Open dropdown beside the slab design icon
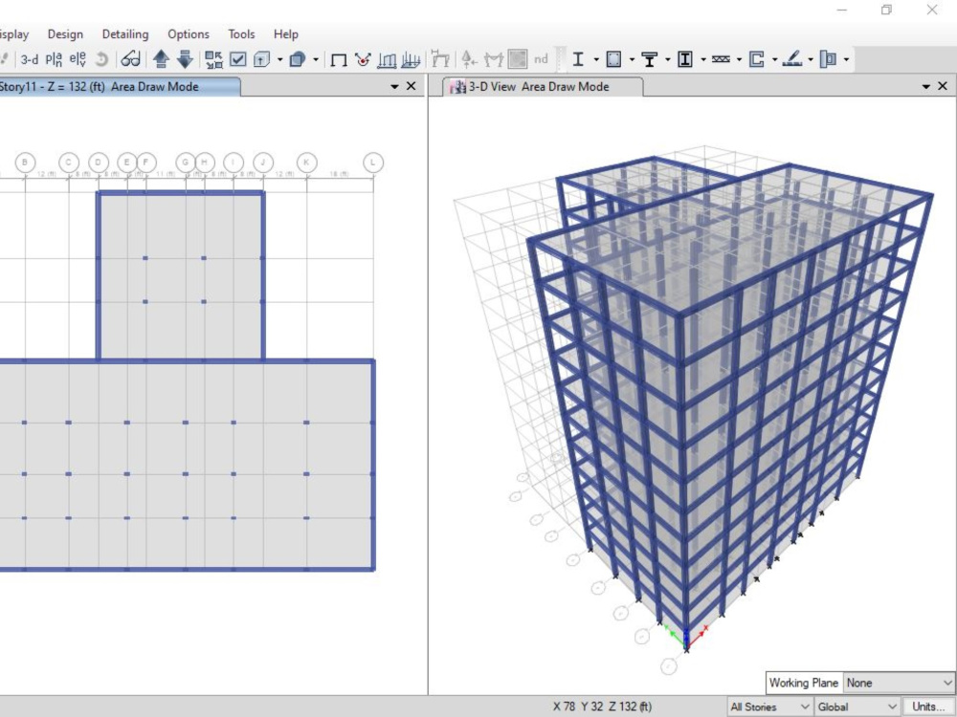Viewport: 957px width, 717px height. tap(811, 59)
